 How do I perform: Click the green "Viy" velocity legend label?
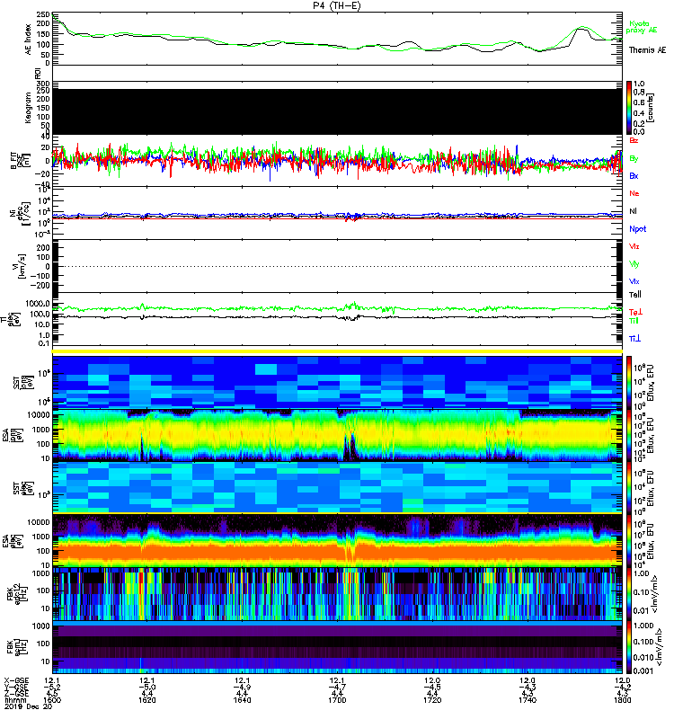634,264
